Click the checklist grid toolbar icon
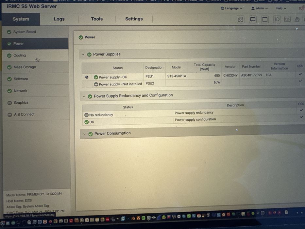Image resolution: width=305 pixels, height=229 pixels. point(241,19)
